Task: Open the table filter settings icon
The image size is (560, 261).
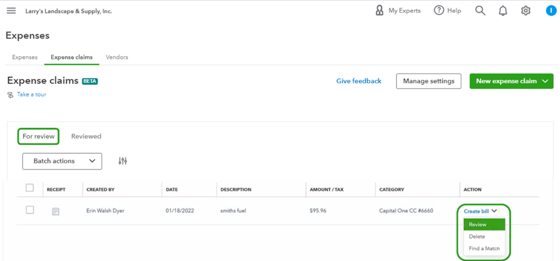Action: click(123, 161)
